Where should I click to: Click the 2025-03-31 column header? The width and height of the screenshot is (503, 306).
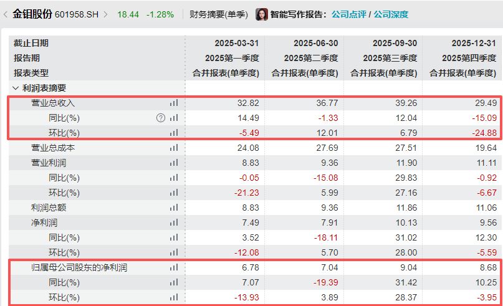(237, 43)
